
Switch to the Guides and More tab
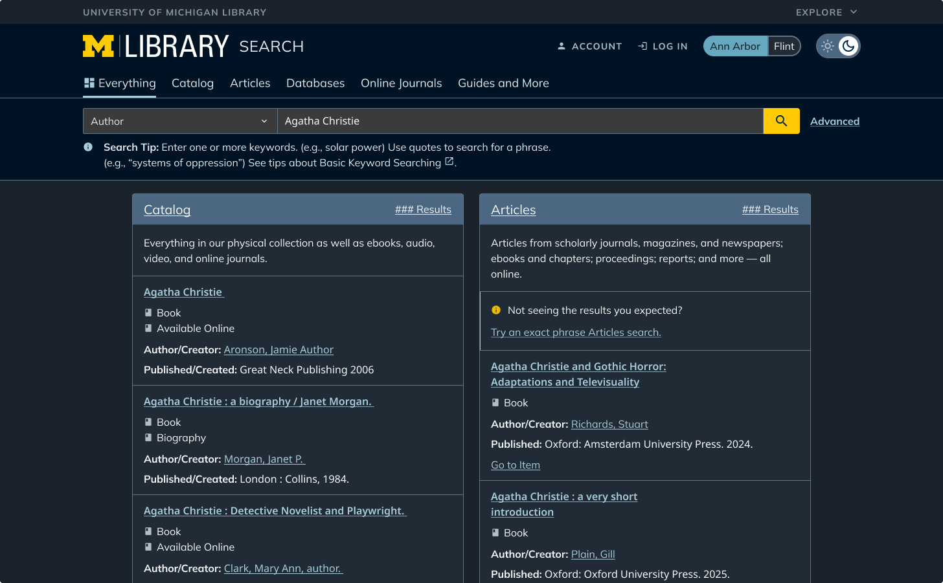tap(503, 83)
